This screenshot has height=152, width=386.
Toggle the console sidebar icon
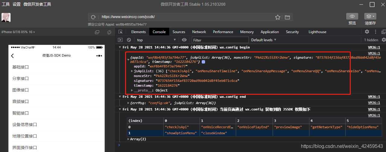[120, 40]
